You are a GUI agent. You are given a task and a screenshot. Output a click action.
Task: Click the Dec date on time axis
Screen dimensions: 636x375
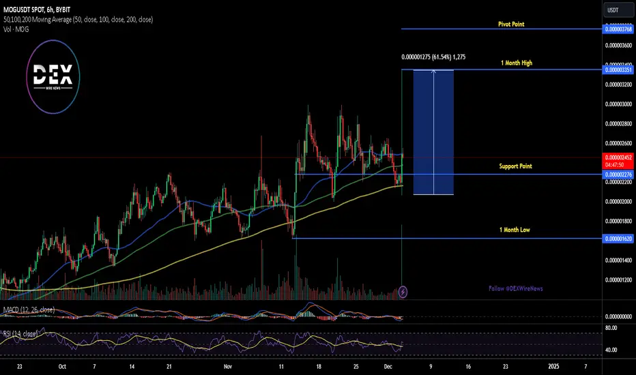tap(388, 367)
